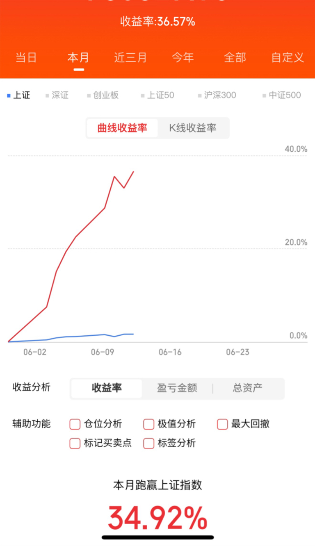The height and width of the screenshot is (546, 315).
Task: Enable the 上证50 index legend
Action: (157, 96)
